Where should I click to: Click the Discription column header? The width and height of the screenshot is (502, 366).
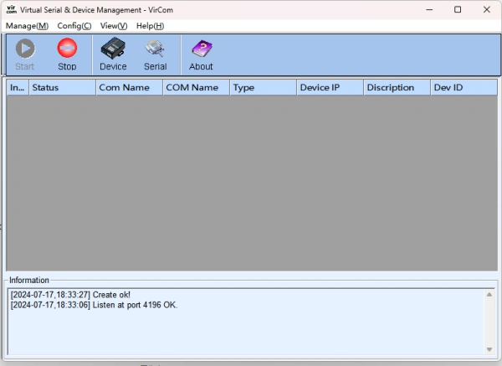point(397,87)
